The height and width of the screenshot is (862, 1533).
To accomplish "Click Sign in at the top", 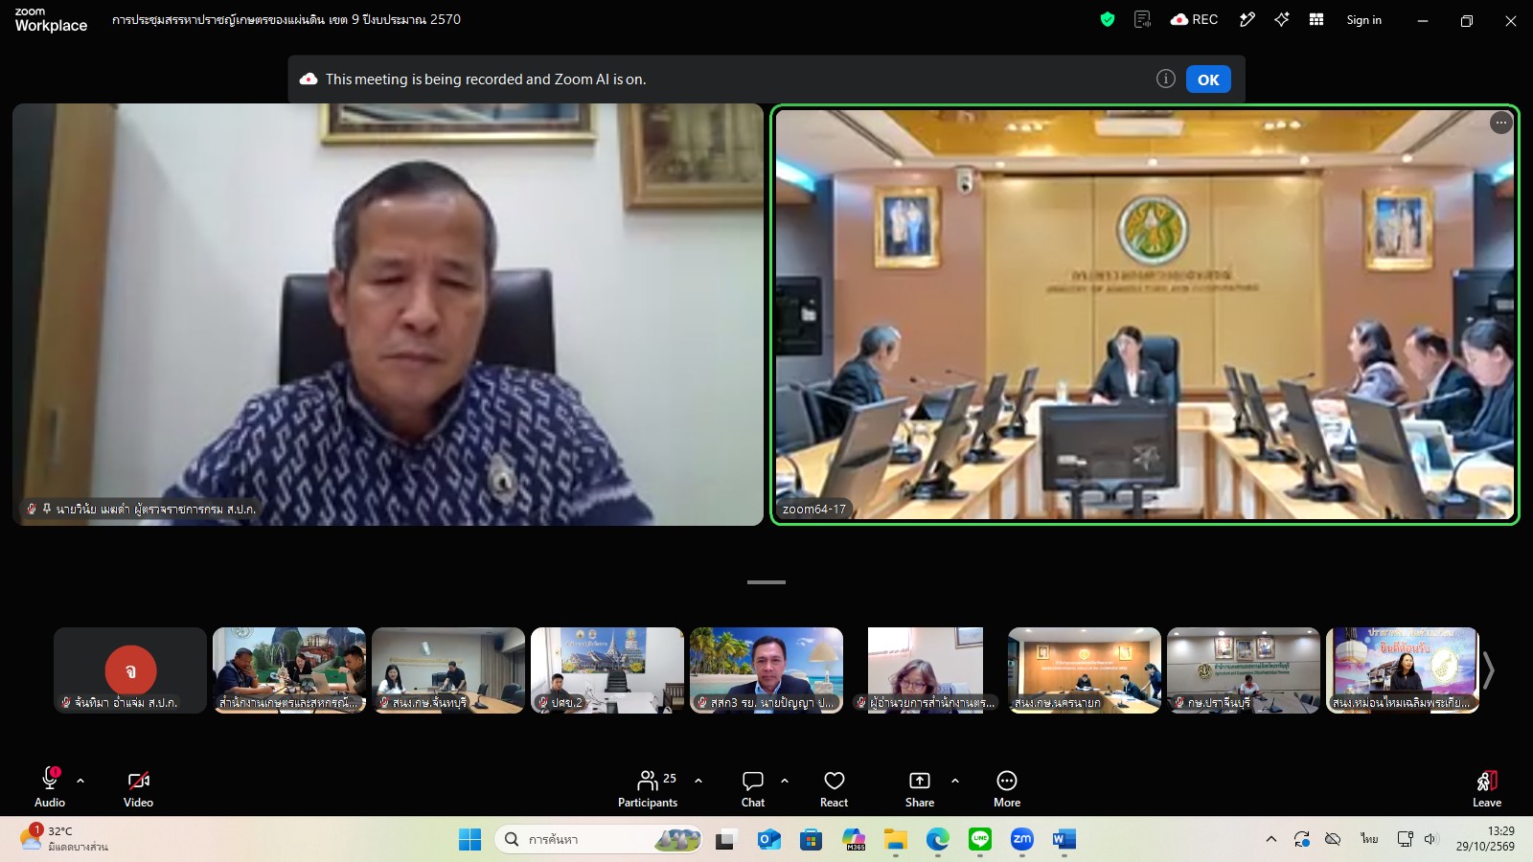I will pyautogui.click(x=1363, y=19).
